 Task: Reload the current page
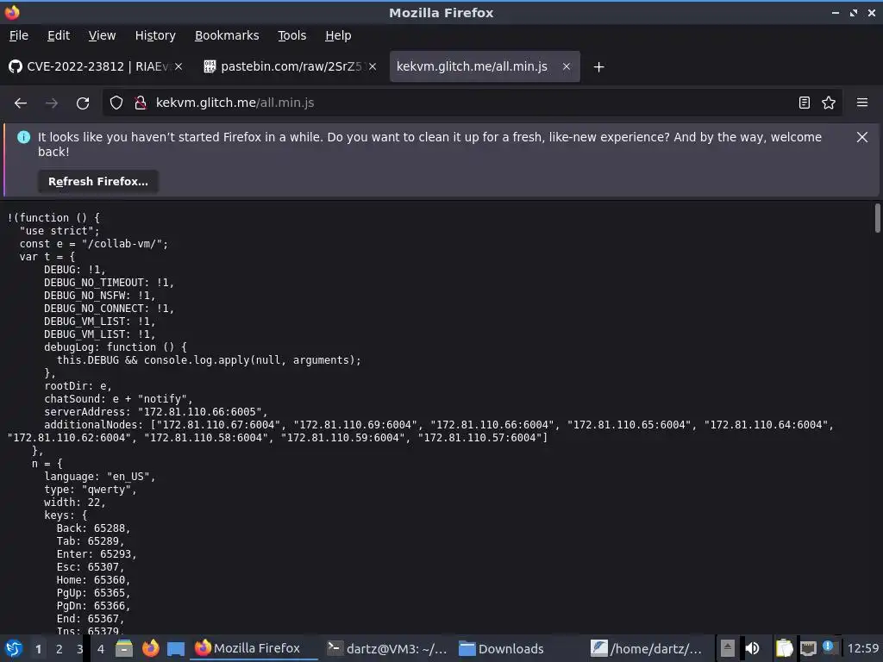pyautogui.click(x=83, y=103)
